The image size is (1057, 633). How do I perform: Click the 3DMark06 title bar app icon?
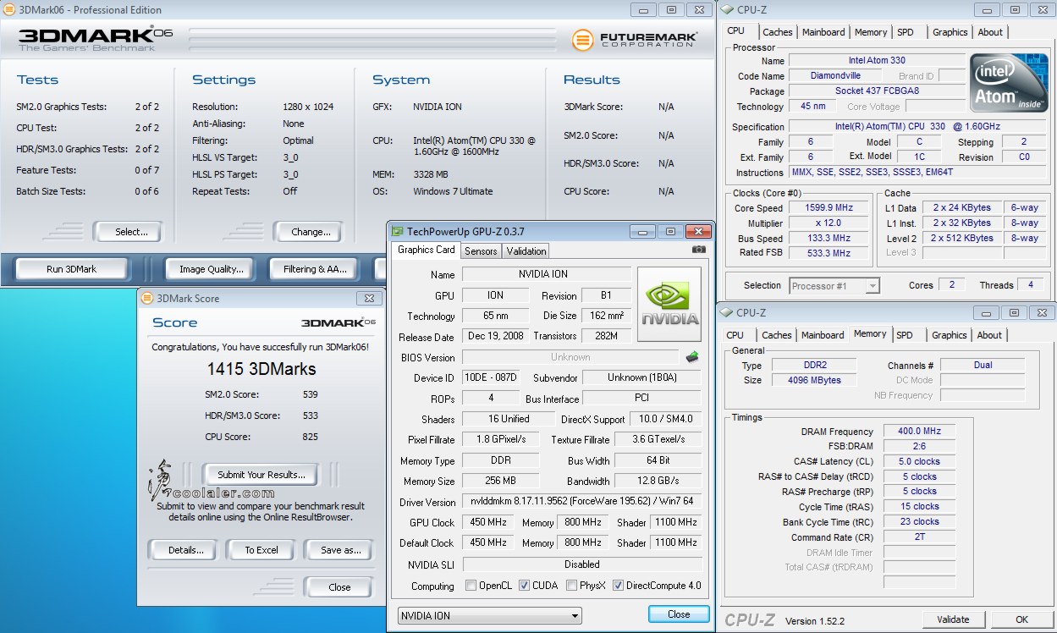click(x=9, y=9)
